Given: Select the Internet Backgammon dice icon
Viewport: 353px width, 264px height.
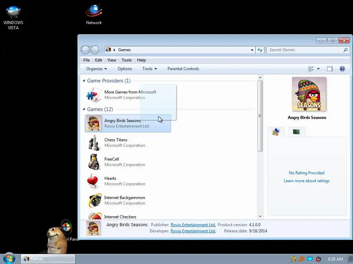Looking at the screenshot, I should point(94,200).
